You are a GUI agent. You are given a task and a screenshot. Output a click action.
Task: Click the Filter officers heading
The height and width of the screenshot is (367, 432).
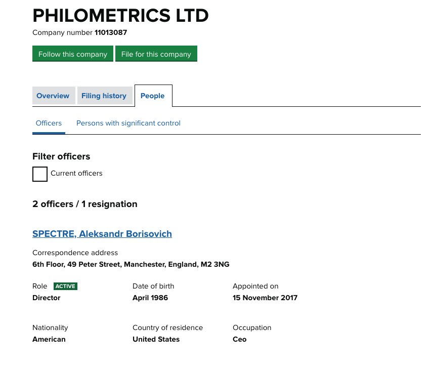pyautogui.click(x=61, y=156)
